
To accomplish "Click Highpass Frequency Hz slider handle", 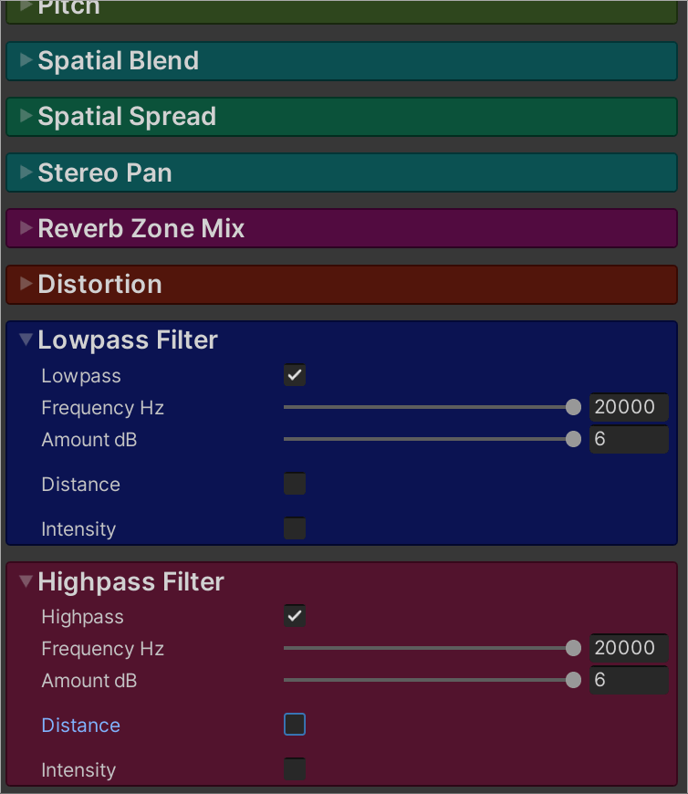I will click(x=573, y=648).
